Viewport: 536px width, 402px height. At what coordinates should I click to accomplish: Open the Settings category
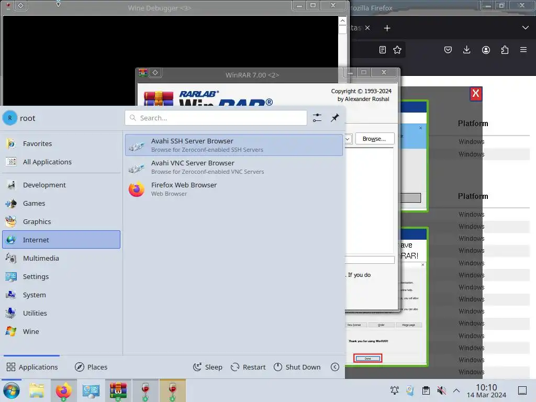click(61, 276)
